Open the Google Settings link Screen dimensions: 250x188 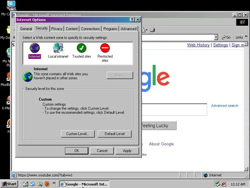tap(221, 45)
